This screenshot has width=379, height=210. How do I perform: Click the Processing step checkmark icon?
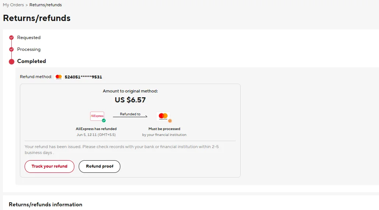11,49
